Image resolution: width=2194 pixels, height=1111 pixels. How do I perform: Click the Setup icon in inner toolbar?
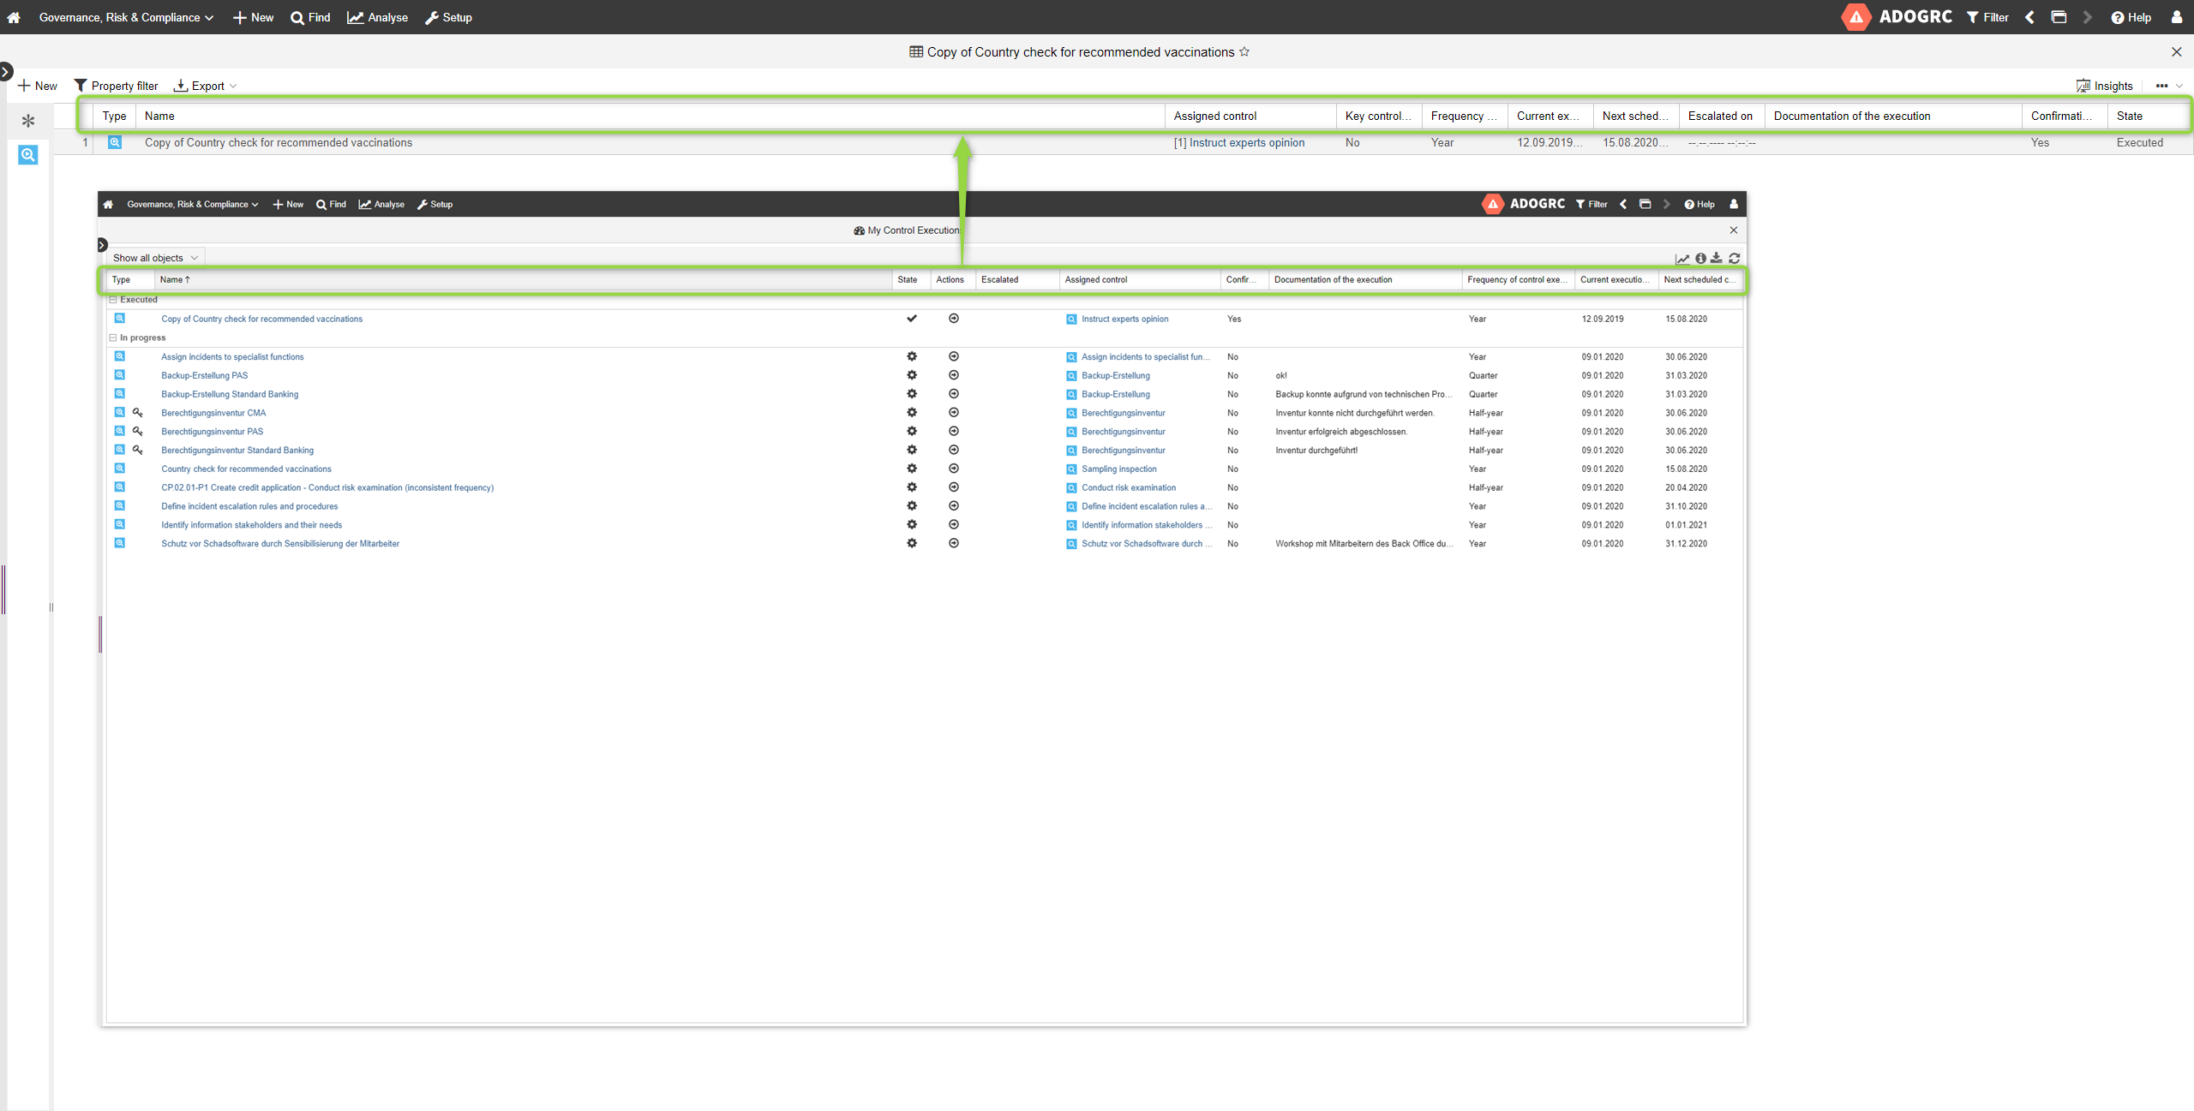(438, 204)
